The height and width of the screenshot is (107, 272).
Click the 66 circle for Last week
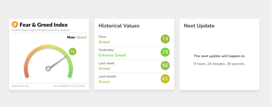pos(165,65)
